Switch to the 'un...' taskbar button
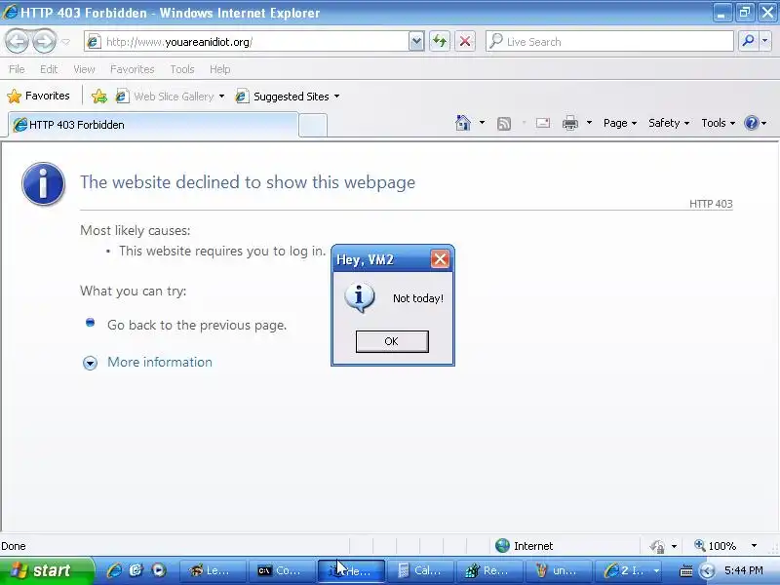780x585 pixels. coord(559,570)
